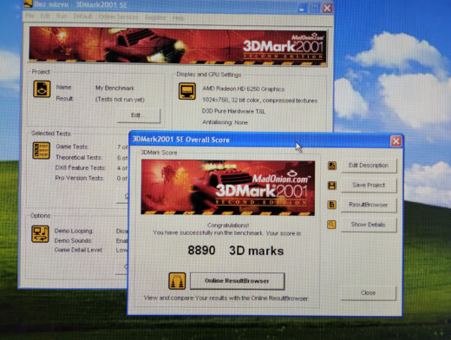Click the Close button in score dialog

point(368,293)
